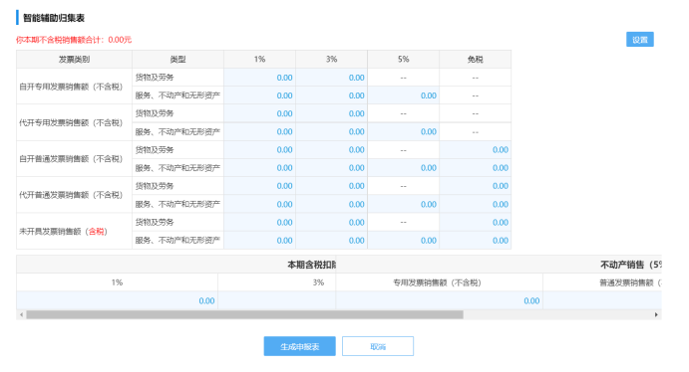
Task: Edit 自开普通发票 服务 5% field
Action: pos(404,168)
